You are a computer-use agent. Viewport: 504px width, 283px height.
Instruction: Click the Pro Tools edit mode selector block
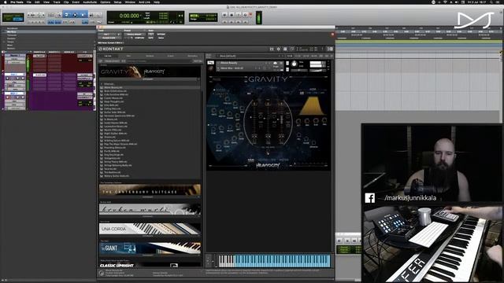[13, 17]
